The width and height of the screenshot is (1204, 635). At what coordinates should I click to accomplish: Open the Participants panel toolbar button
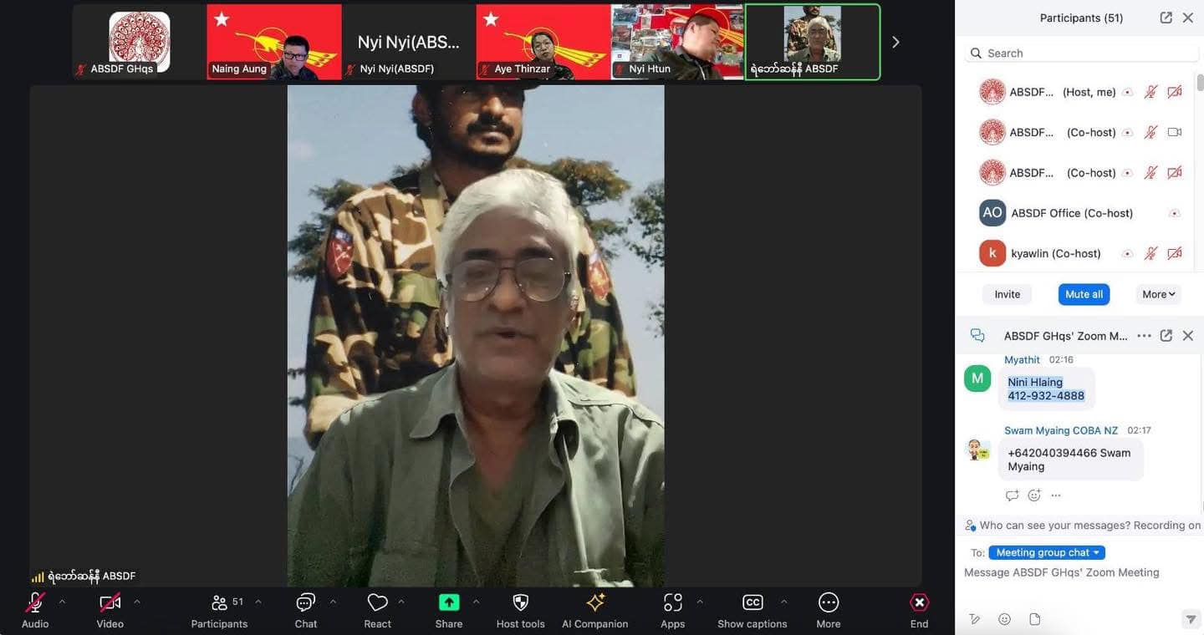click(219, 610)
